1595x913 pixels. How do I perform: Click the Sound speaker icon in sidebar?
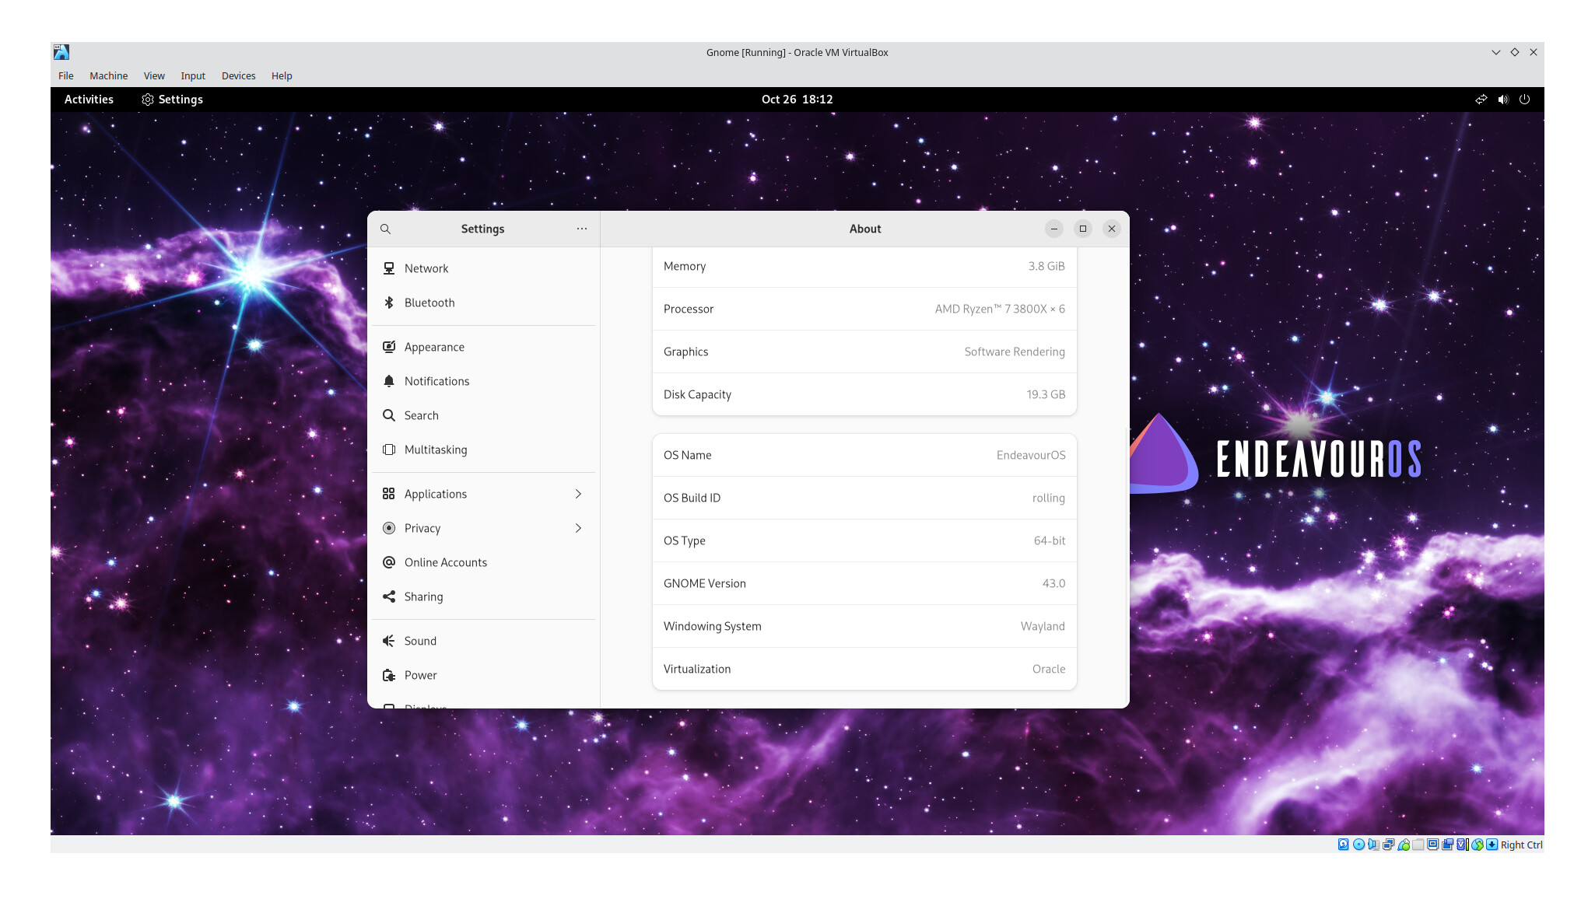click(389, 641)
